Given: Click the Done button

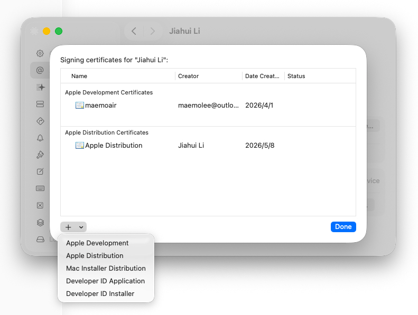Looking at the screenshot, I should tap(343, 227).
